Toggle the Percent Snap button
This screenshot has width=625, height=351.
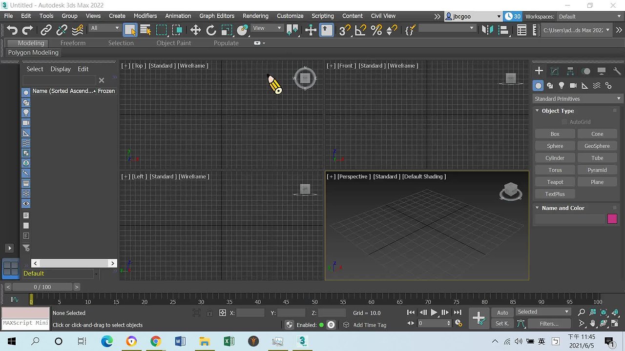[376, 30]
